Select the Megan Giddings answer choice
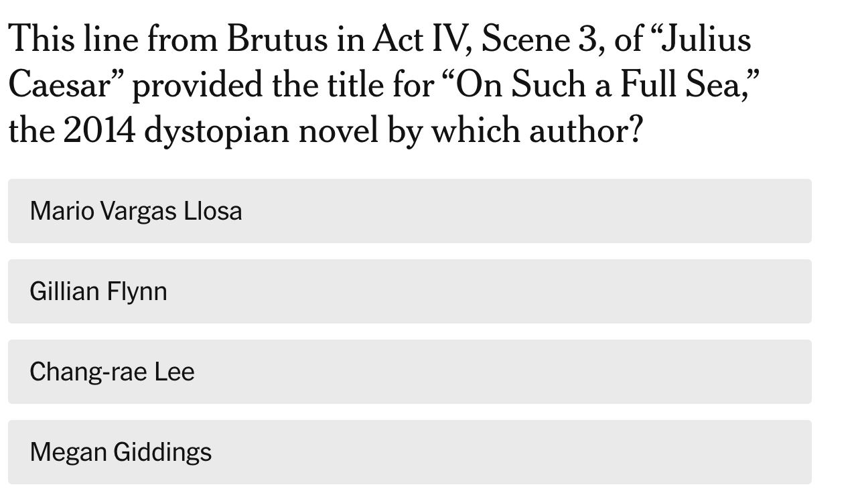The height and width of the screenshot is (497, 852). coord(409,452)
